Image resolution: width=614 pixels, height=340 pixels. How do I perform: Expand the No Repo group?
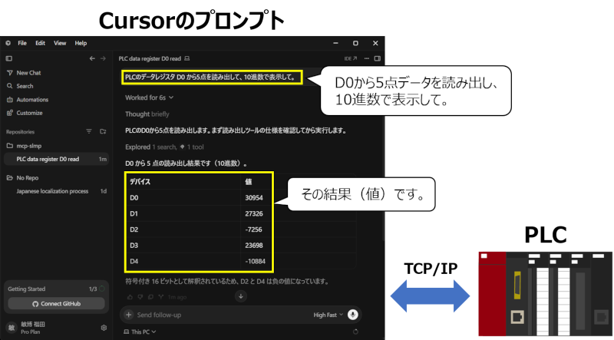click(23, 178)
